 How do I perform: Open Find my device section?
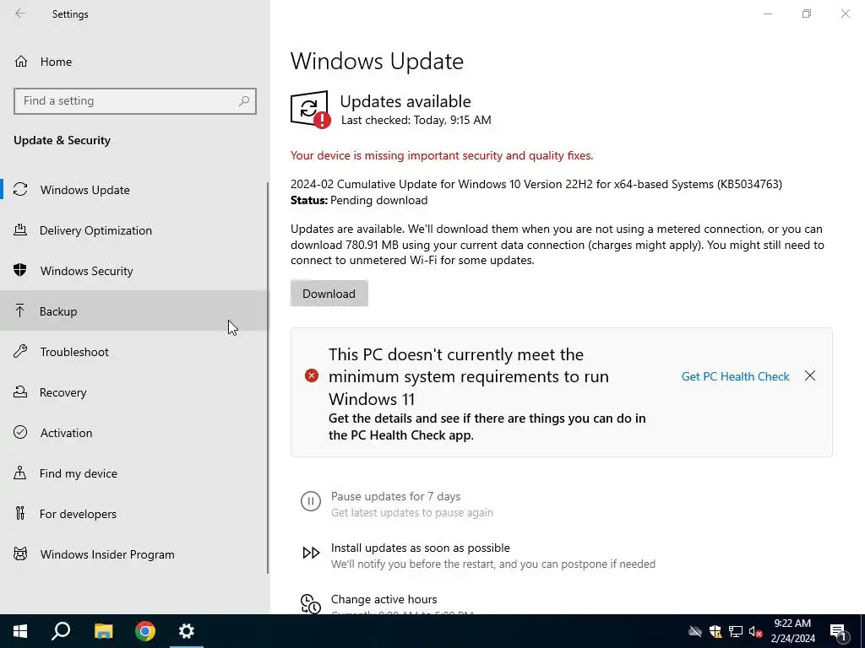[134, 473]
